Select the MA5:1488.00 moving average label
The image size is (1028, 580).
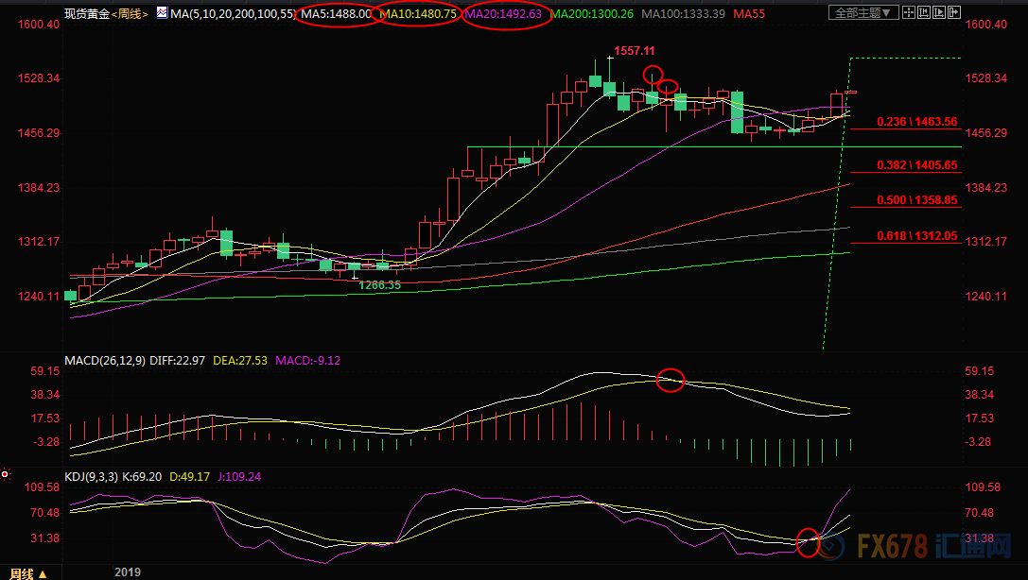coord(336,14)
